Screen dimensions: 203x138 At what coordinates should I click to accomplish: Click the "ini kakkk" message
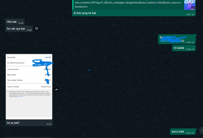[184, 48]
